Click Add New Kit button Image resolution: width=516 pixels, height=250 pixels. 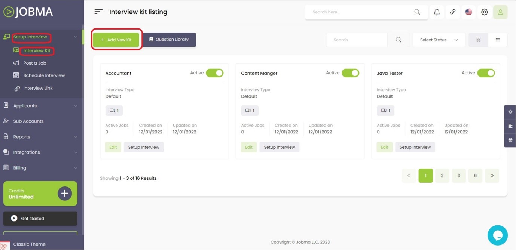pyautogui.click(x=116, y=40)
